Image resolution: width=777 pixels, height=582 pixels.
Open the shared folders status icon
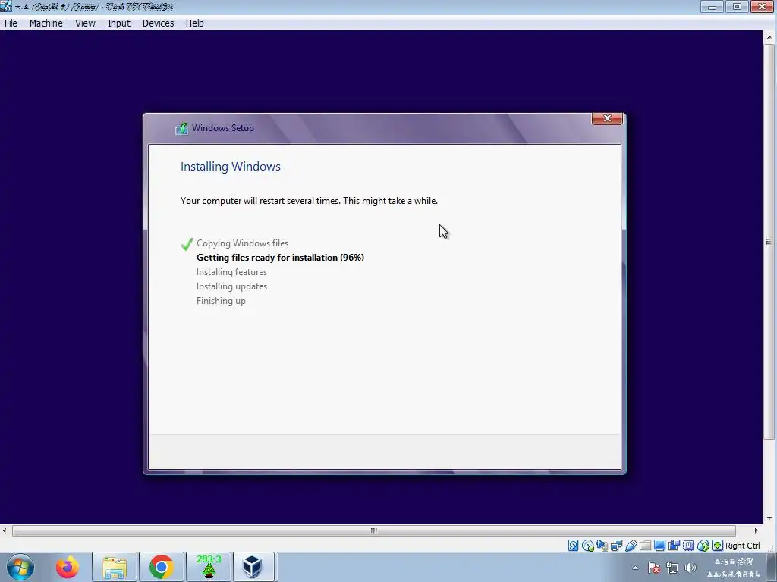(645, 546)
